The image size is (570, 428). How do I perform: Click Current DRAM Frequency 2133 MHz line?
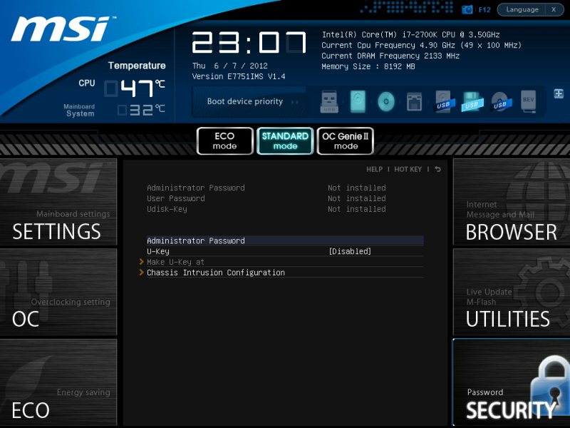[390, 56]
